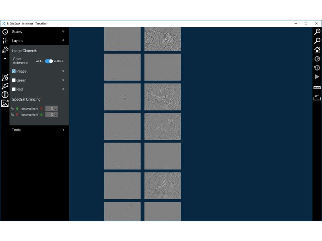Screen dimensions: 322x241
Task: Click the G removed from R percent field
Action: click(52, 108)
